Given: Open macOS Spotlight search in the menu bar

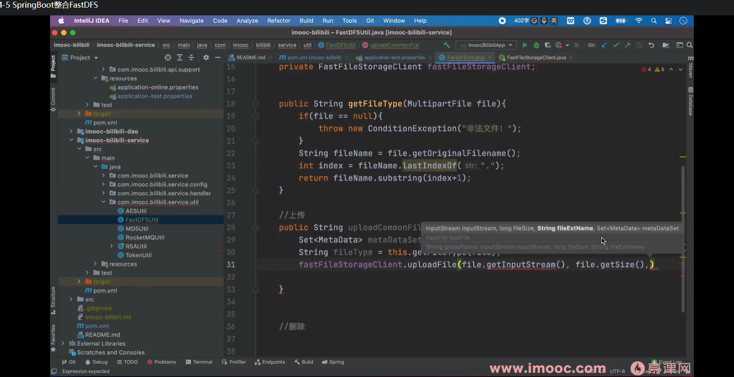Looking at the screenshot, I should [x=654, y=20].
